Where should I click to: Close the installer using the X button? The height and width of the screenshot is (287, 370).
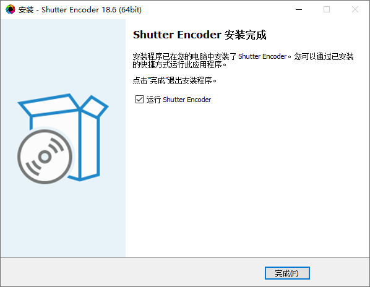355,9
